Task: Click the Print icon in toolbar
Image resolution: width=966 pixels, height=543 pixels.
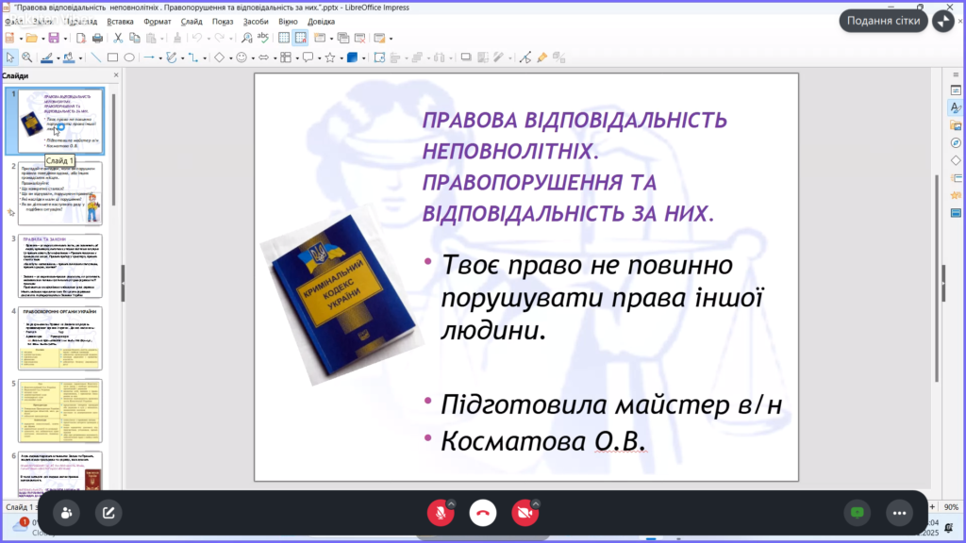Action: click(x=97, y=38)
